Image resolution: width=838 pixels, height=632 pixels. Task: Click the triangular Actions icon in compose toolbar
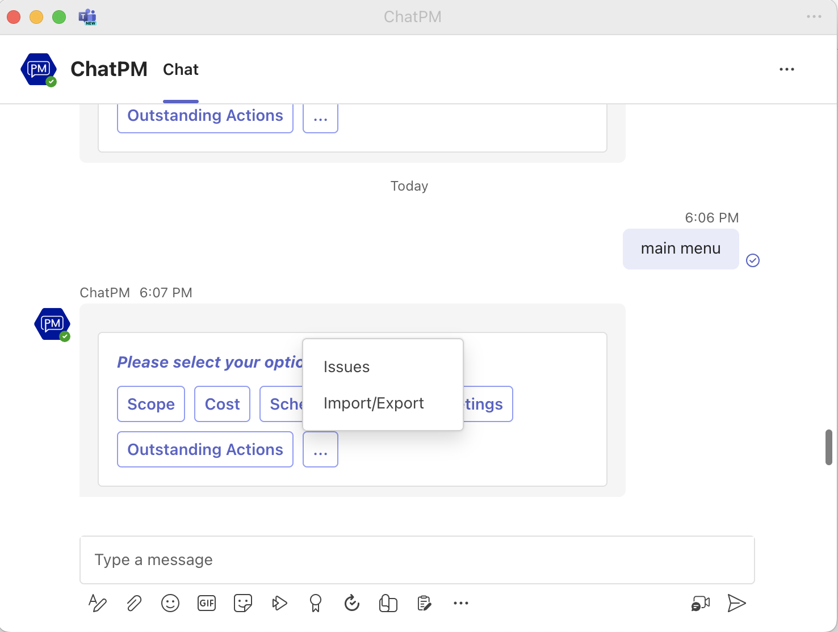click(x=279, y=603)
